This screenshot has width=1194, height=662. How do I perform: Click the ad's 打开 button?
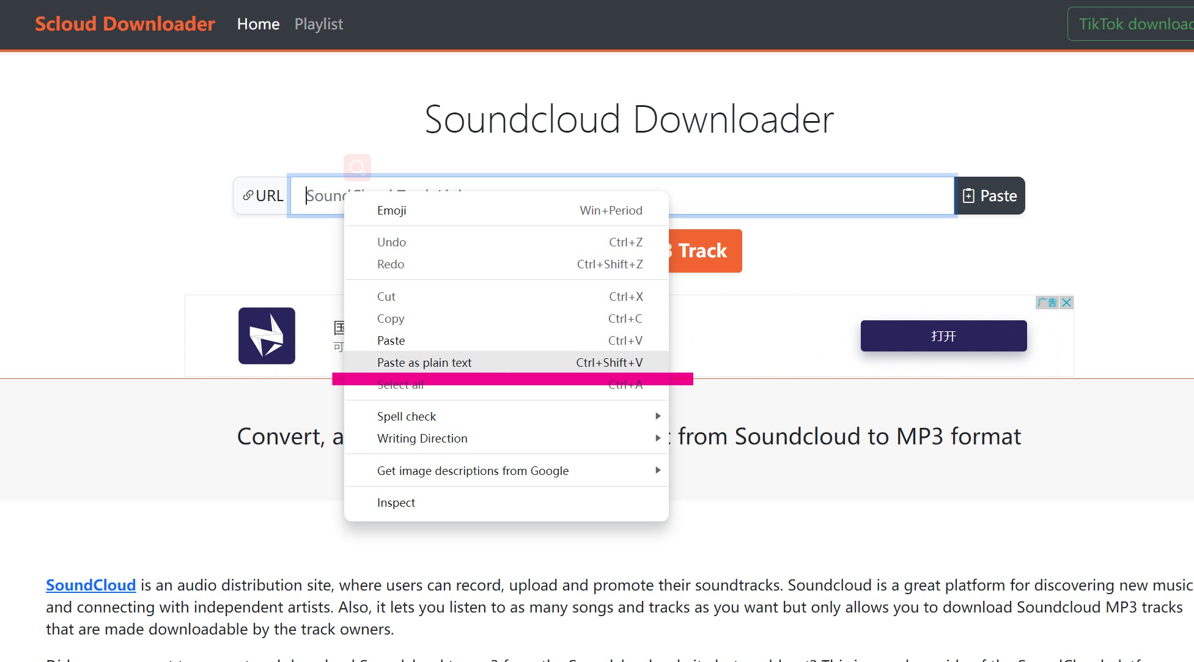tap(943, 336)
